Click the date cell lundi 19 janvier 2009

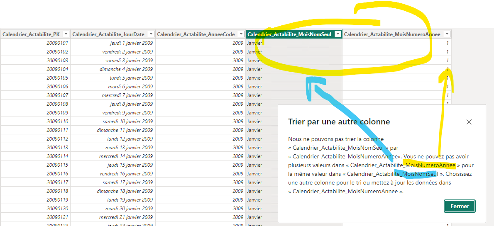113,200
